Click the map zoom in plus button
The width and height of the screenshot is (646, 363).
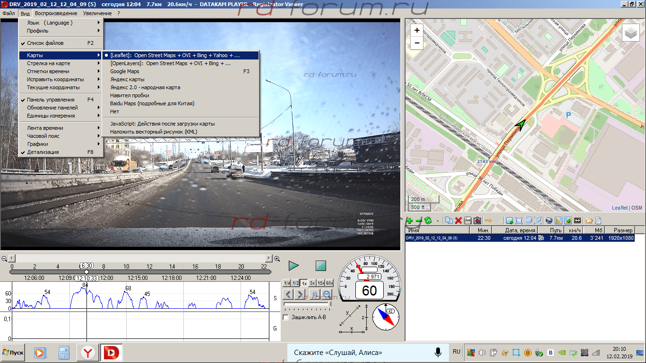pos(417,30)
